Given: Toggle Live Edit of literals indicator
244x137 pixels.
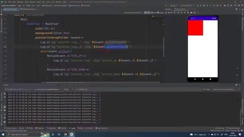Looking at the screenshot, I should [x=133, y=13].
